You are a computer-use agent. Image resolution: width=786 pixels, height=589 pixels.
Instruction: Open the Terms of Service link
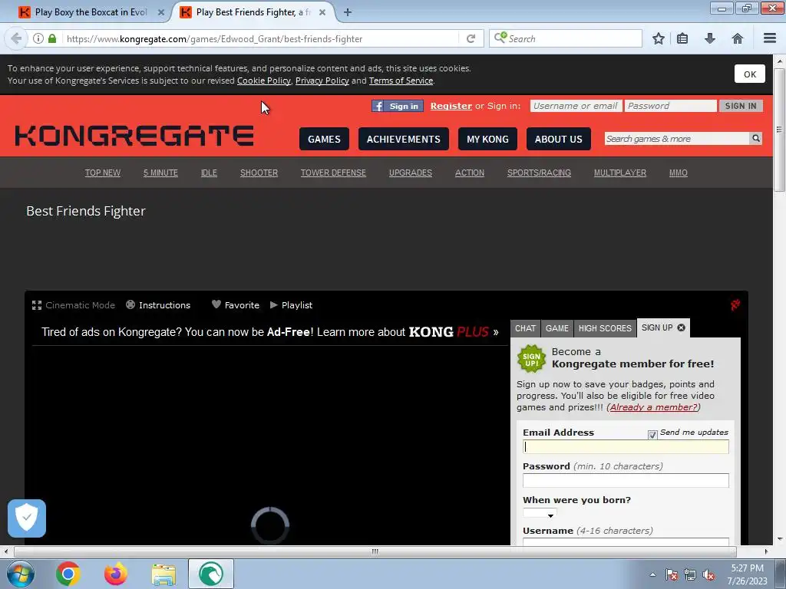point(401,81)
